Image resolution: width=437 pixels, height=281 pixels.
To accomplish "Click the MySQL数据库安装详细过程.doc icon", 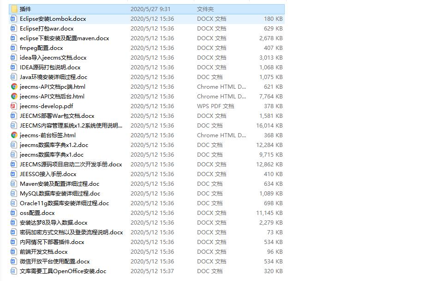I will (13, 194).
